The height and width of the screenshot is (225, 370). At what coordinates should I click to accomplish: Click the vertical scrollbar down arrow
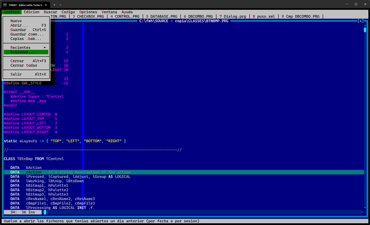pyautogui.click(x=365, y=208)
